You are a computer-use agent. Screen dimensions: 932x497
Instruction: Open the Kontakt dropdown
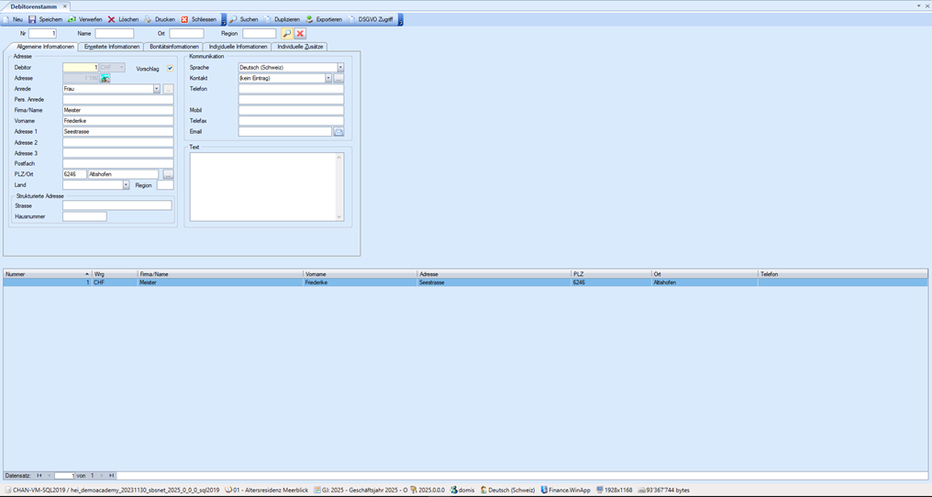point(328,79)
